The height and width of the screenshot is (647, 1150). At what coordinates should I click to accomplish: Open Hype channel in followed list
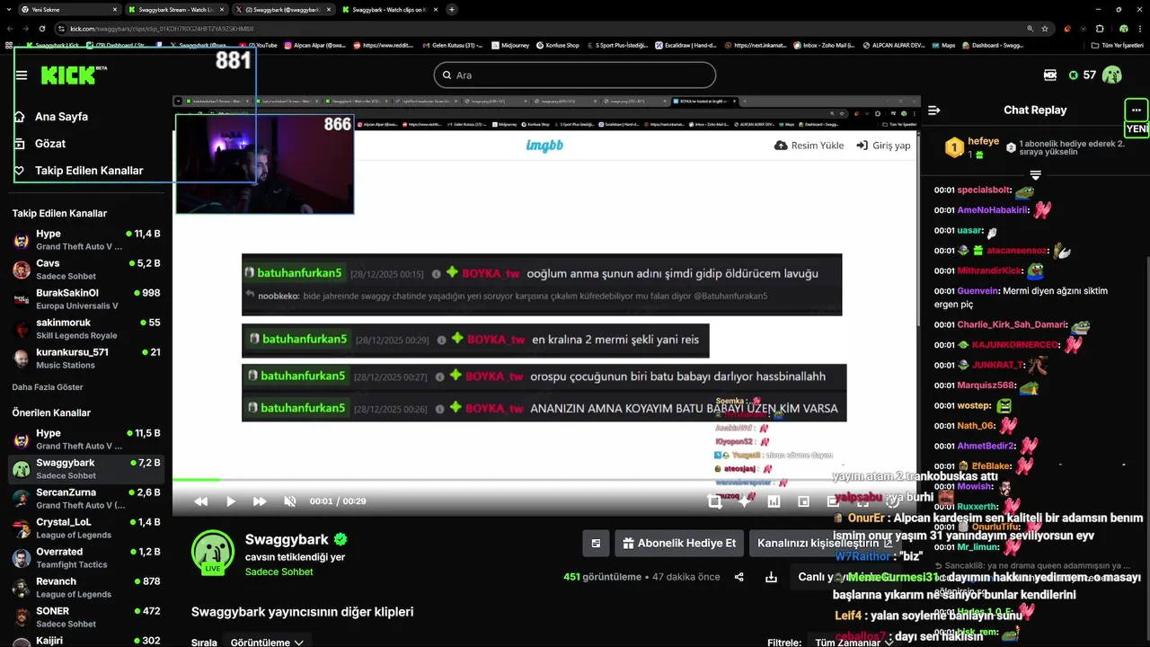86,240
